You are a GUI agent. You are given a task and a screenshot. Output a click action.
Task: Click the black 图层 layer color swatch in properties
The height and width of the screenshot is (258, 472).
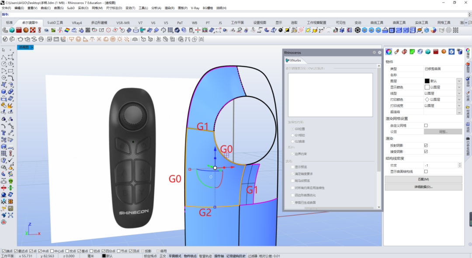pos(427,81)
